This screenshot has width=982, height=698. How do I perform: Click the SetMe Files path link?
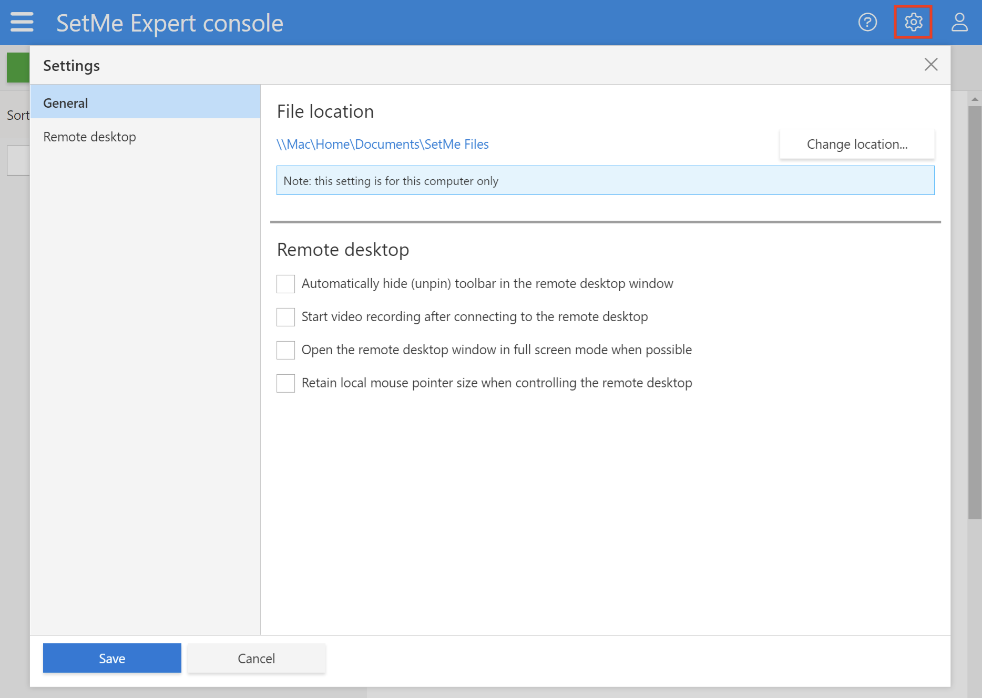pos(383,143)
